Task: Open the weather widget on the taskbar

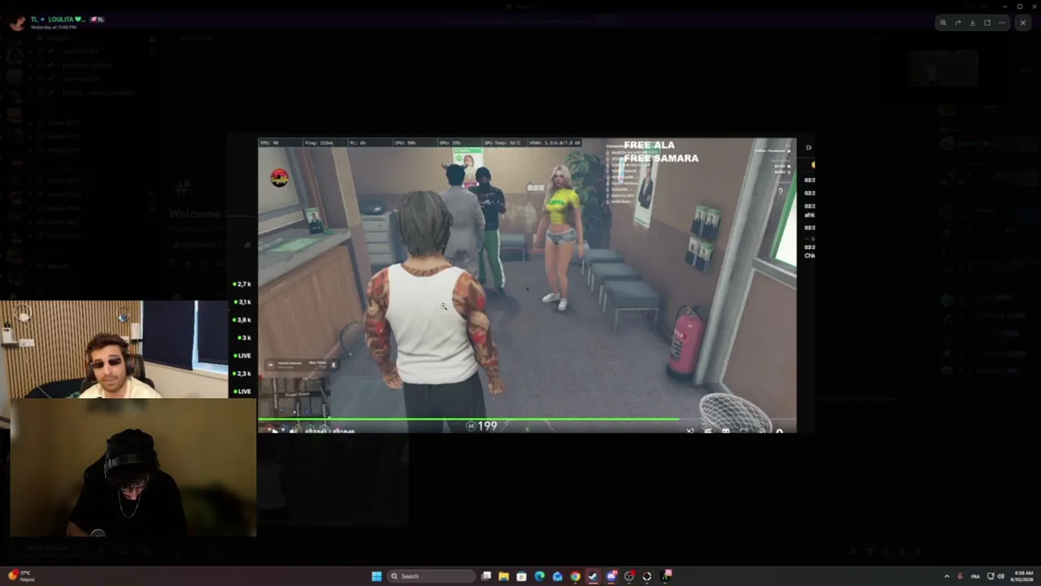Action: click(21, 576)
